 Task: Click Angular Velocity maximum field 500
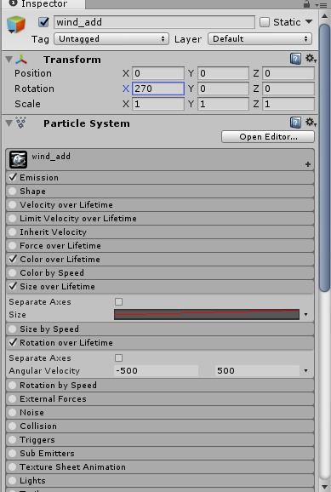(x=257, y=370)
